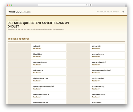The height and width of the screenshot is (112, 133).
Task: Select the cactihouse.info title
Action: click(x=98, y=78)
